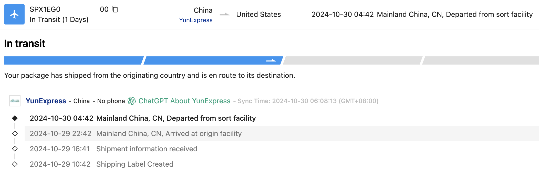Click the header latest status text
The height and width of the screenshot is (173, 539).
[x=422, y=14]
